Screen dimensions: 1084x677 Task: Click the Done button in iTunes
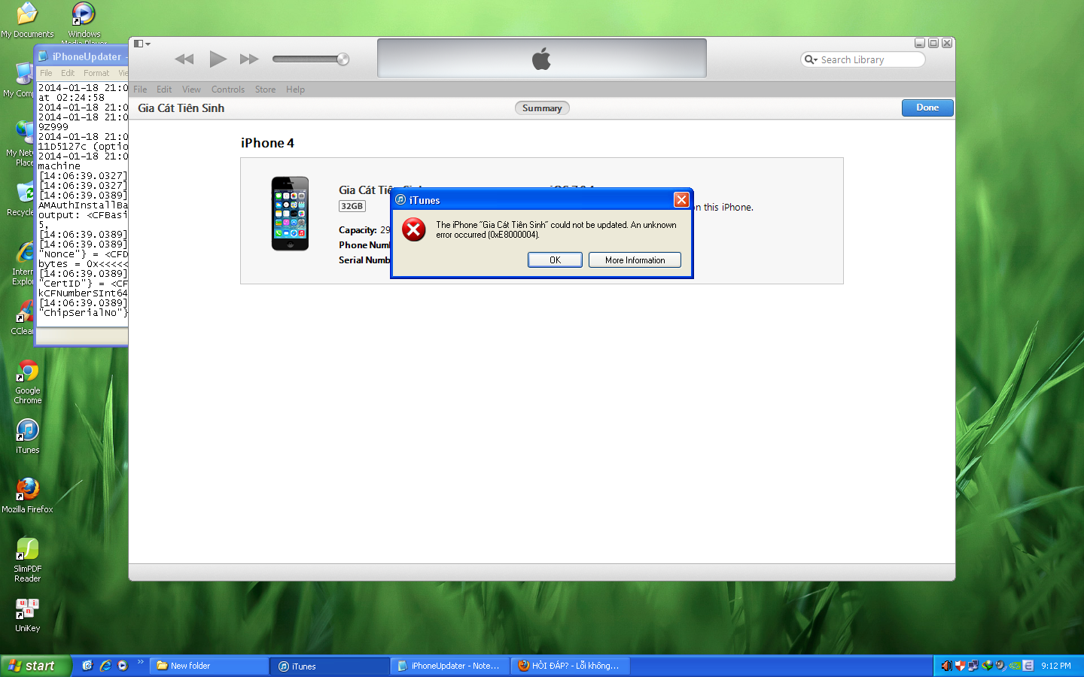pyautogui.click(x=927, y=108)
